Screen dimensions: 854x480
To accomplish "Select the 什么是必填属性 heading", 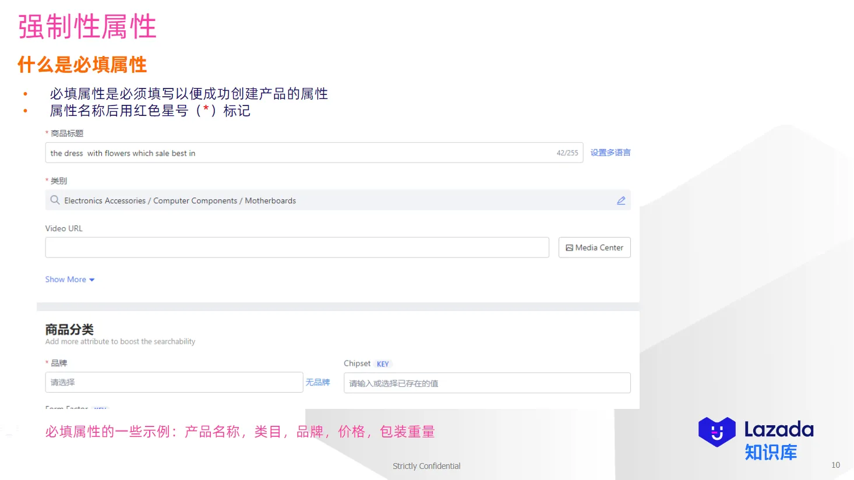I will click(x=82, y=65).
